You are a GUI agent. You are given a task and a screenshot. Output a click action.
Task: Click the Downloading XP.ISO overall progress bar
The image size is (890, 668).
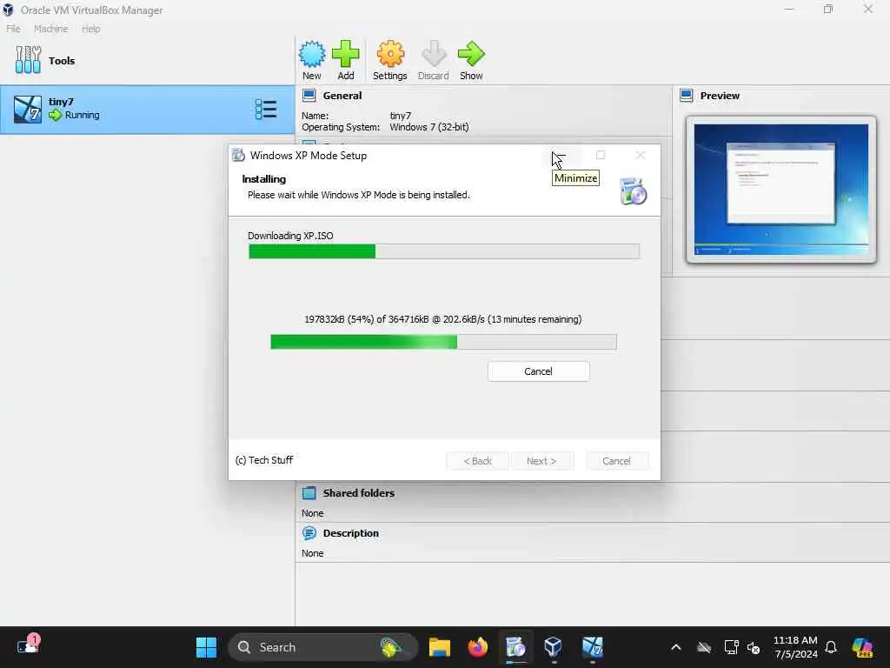(x=444, y=251)
